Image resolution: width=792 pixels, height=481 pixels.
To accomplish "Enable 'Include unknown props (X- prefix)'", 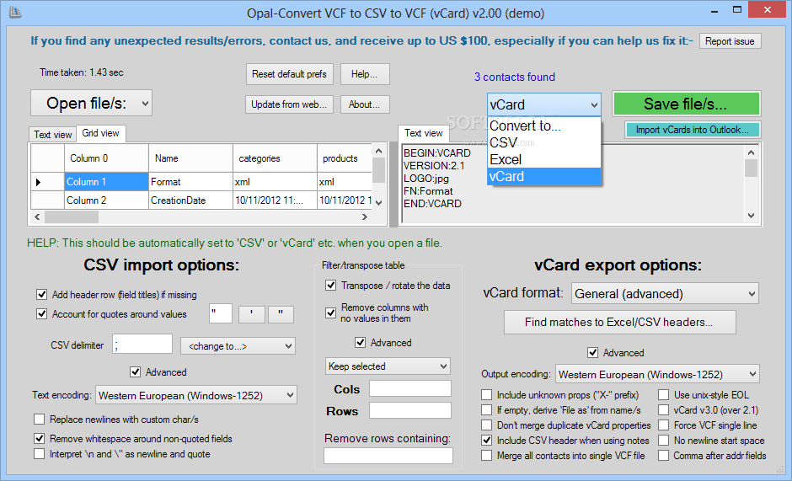I will [x=486, y=394].
